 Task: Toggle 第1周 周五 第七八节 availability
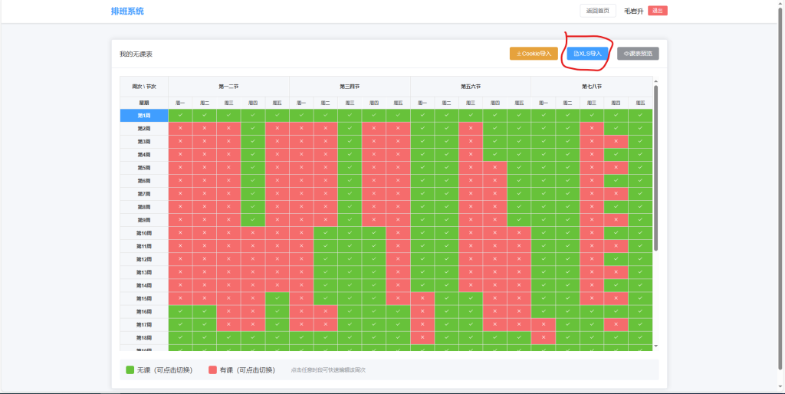tap(640, 115)
